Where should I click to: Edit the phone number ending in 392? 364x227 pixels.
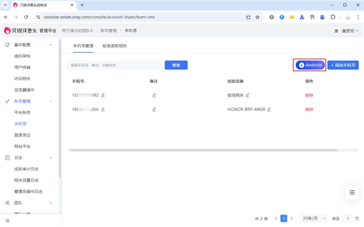(x=103, y=95)
